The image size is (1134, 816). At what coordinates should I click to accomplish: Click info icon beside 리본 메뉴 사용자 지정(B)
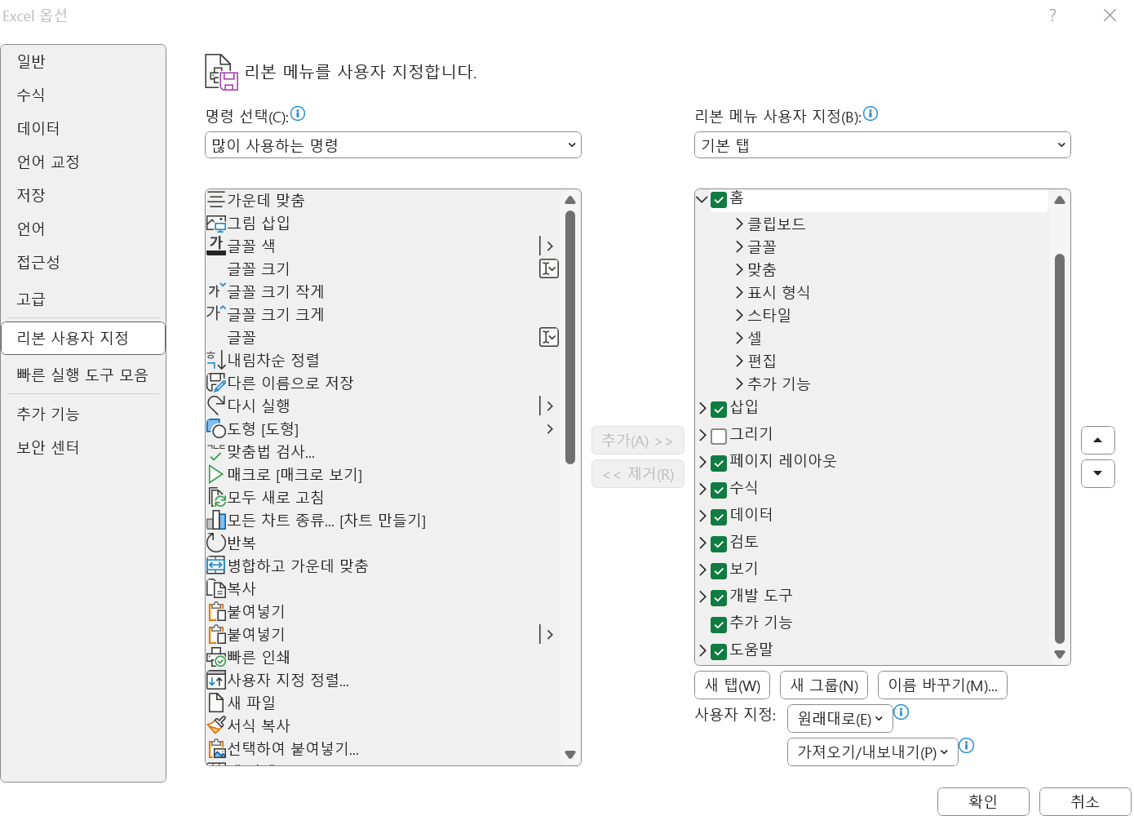pos(870,113)
